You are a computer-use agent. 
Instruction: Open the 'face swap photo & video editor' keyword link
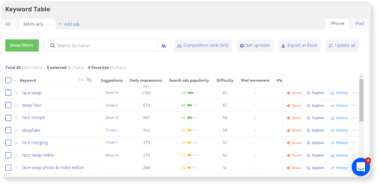coord(53,167)
